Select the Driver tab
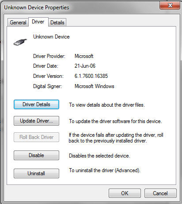Screen dimensions: 182x204 38,22
